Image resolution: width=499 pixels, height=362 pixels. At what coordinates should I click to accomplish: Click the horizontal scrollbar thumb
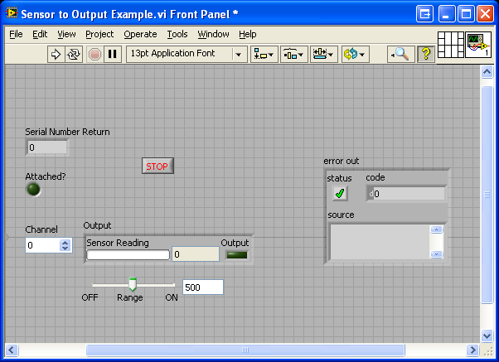[x=245, y=350]
